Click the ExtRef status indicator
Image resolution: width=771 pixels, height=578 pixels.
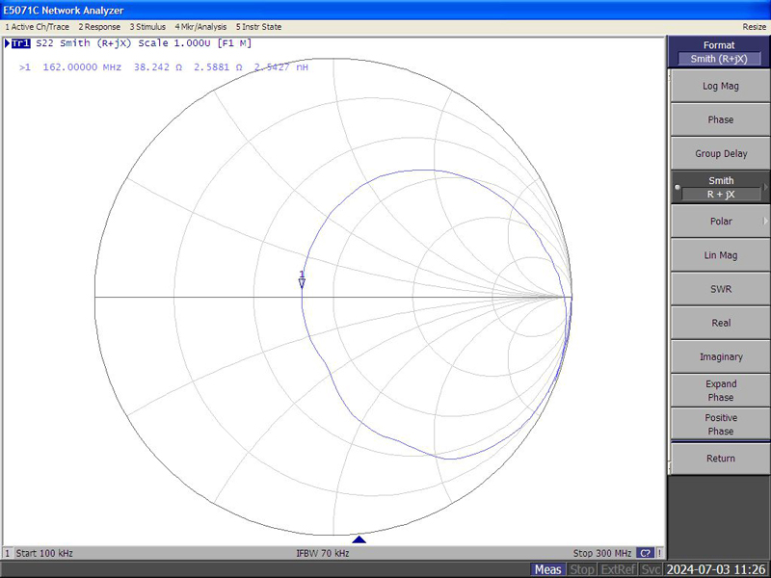point(618,569)
